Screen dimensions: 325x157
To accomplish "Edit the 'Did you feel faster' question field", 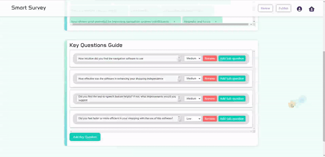I will (128, 119).
